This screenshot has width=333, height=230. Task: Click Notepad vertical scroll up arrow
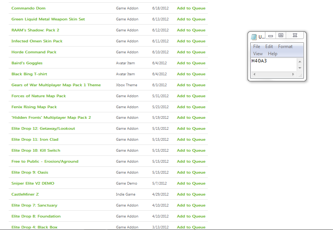(300, 62)
